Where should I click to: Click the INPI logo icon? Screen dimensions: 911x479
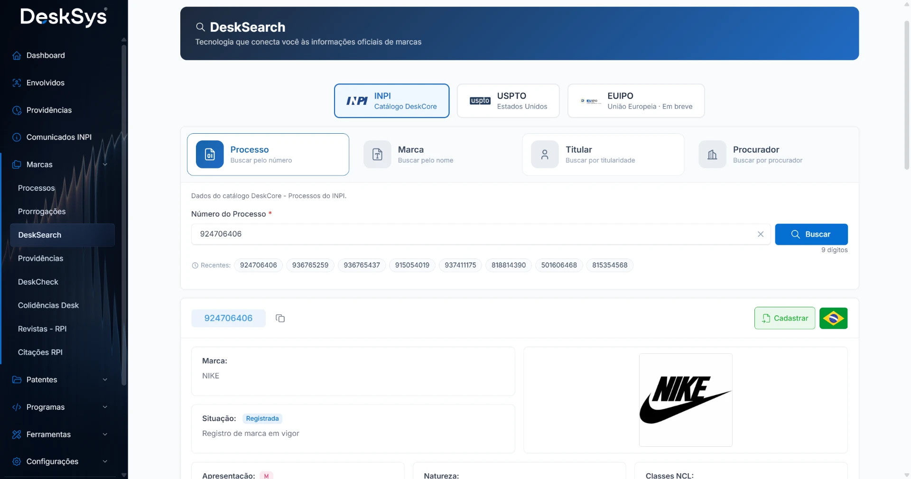pyautogui.click(x=357, y=101)
